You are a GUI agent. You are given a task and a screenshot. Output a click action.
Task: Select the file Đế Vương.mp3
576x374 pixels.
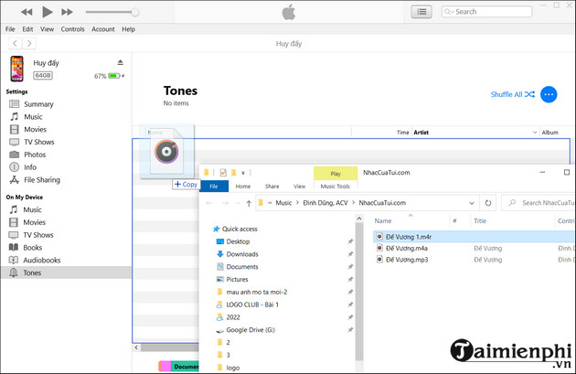click(402, 260)
